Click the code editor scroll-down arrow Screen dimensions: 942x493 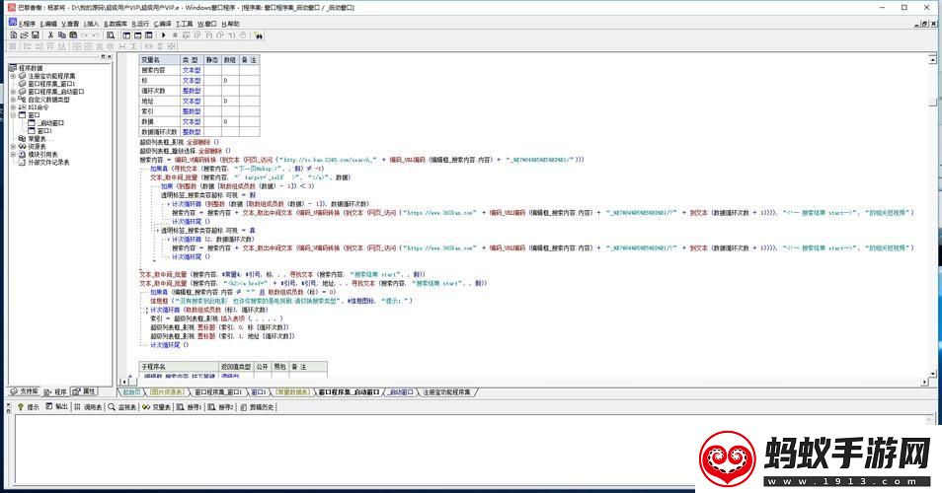pos(933,374)
